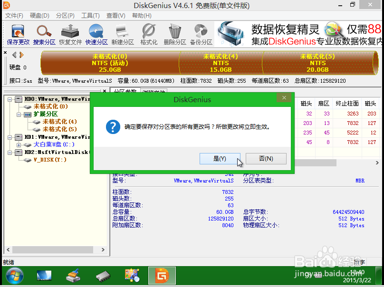Click the data recovery banner advertisement
This screenshot has height=287, width=384.
pyautogui.click(x=298, y=34)
